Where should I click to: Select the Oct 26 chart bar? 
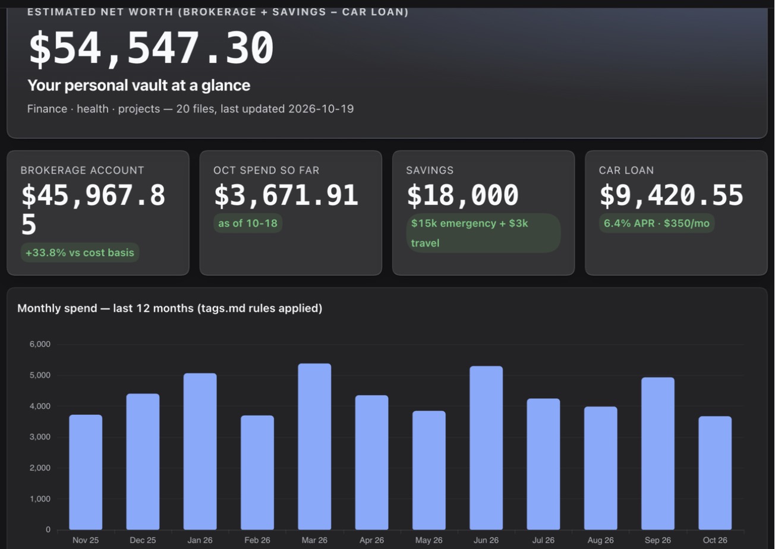715,473
